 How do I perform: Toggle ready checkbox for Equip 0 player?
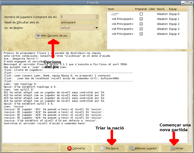pyautogui.click(x=141, y=14)
